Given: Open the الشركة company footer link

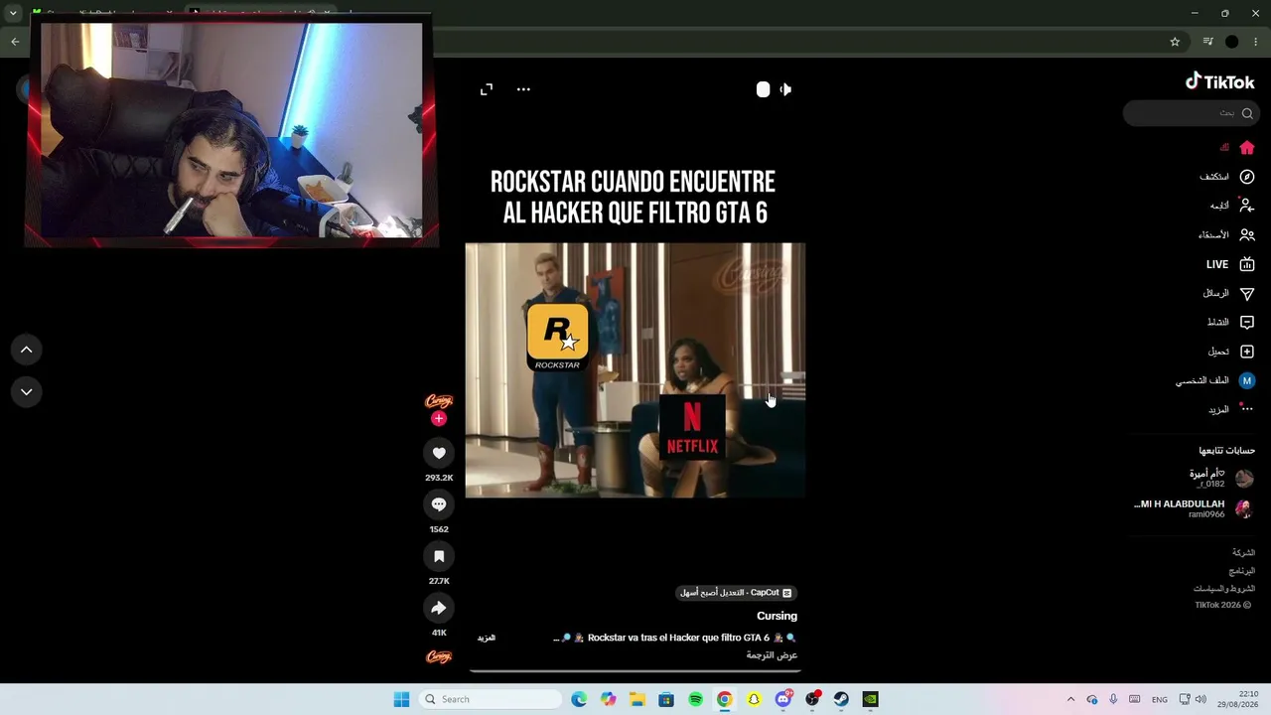Looking at the screenshot, I should 1243,552.
